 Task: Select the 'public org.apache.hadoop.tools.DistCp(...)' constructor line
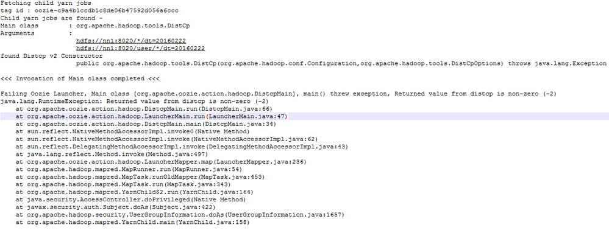click(x=341, y=64)
